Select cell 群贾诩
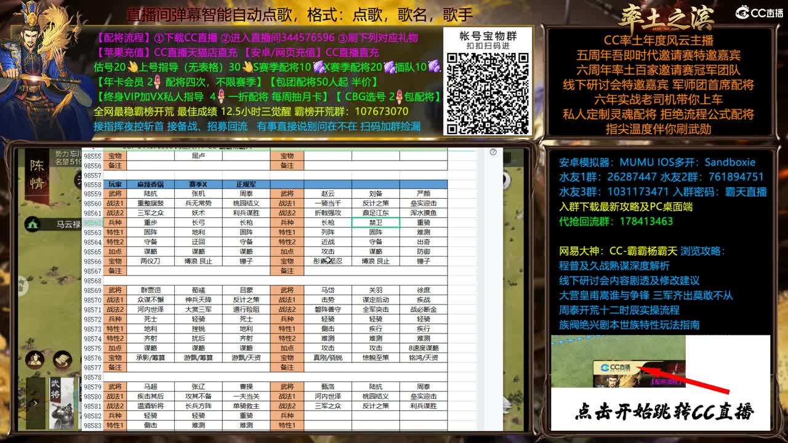 (x=150, y=290)
